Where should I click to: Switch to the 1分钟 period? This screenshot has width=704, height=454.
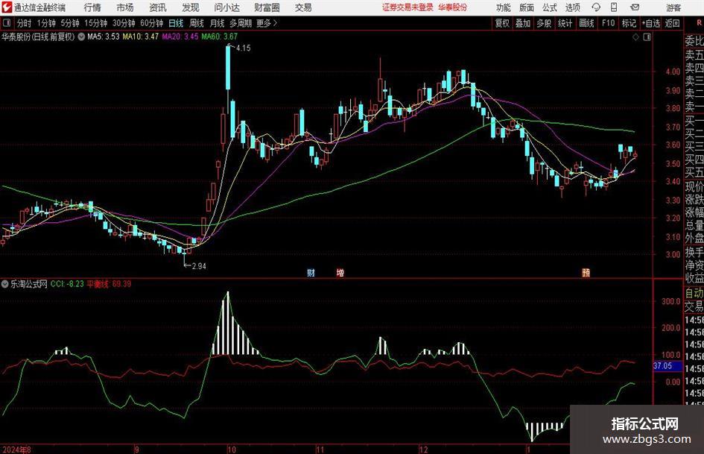tap(45, 23)
